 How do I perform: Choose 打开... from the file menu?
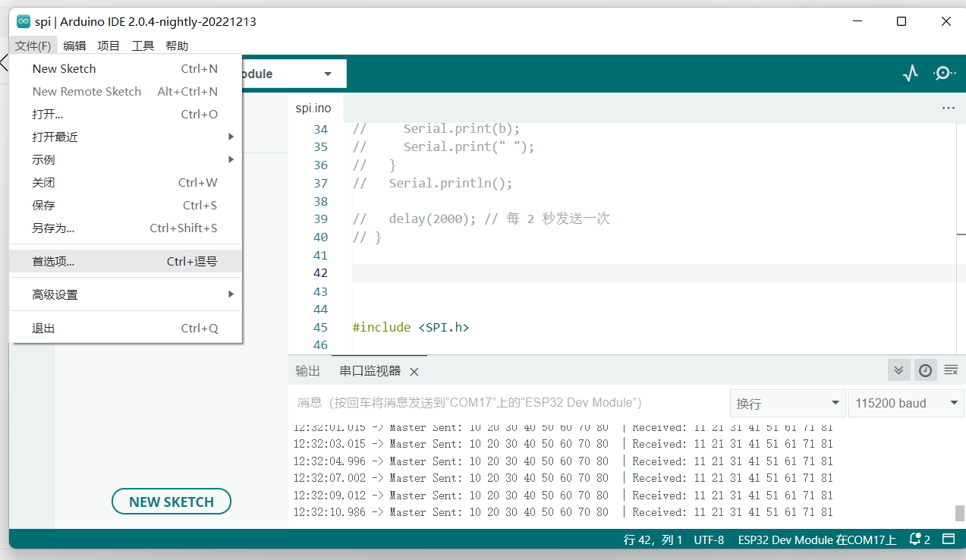125,114
